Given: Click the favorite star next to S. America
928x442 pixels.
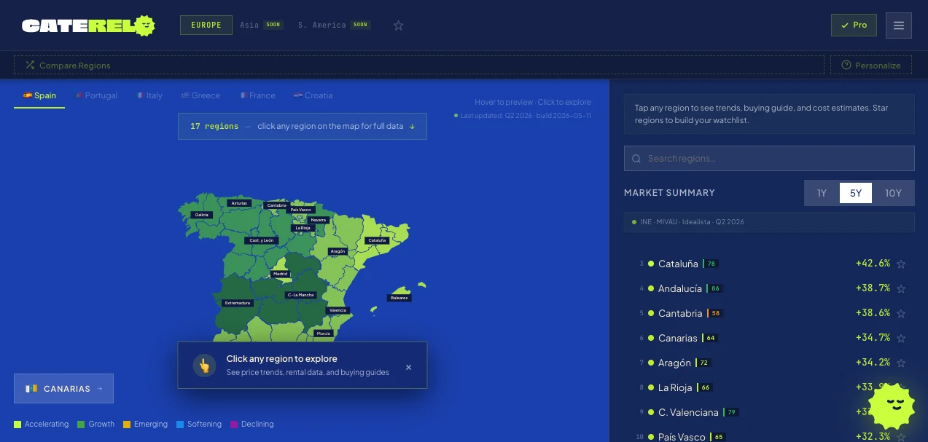Looking at the screenshot, I should pos(399,25).
